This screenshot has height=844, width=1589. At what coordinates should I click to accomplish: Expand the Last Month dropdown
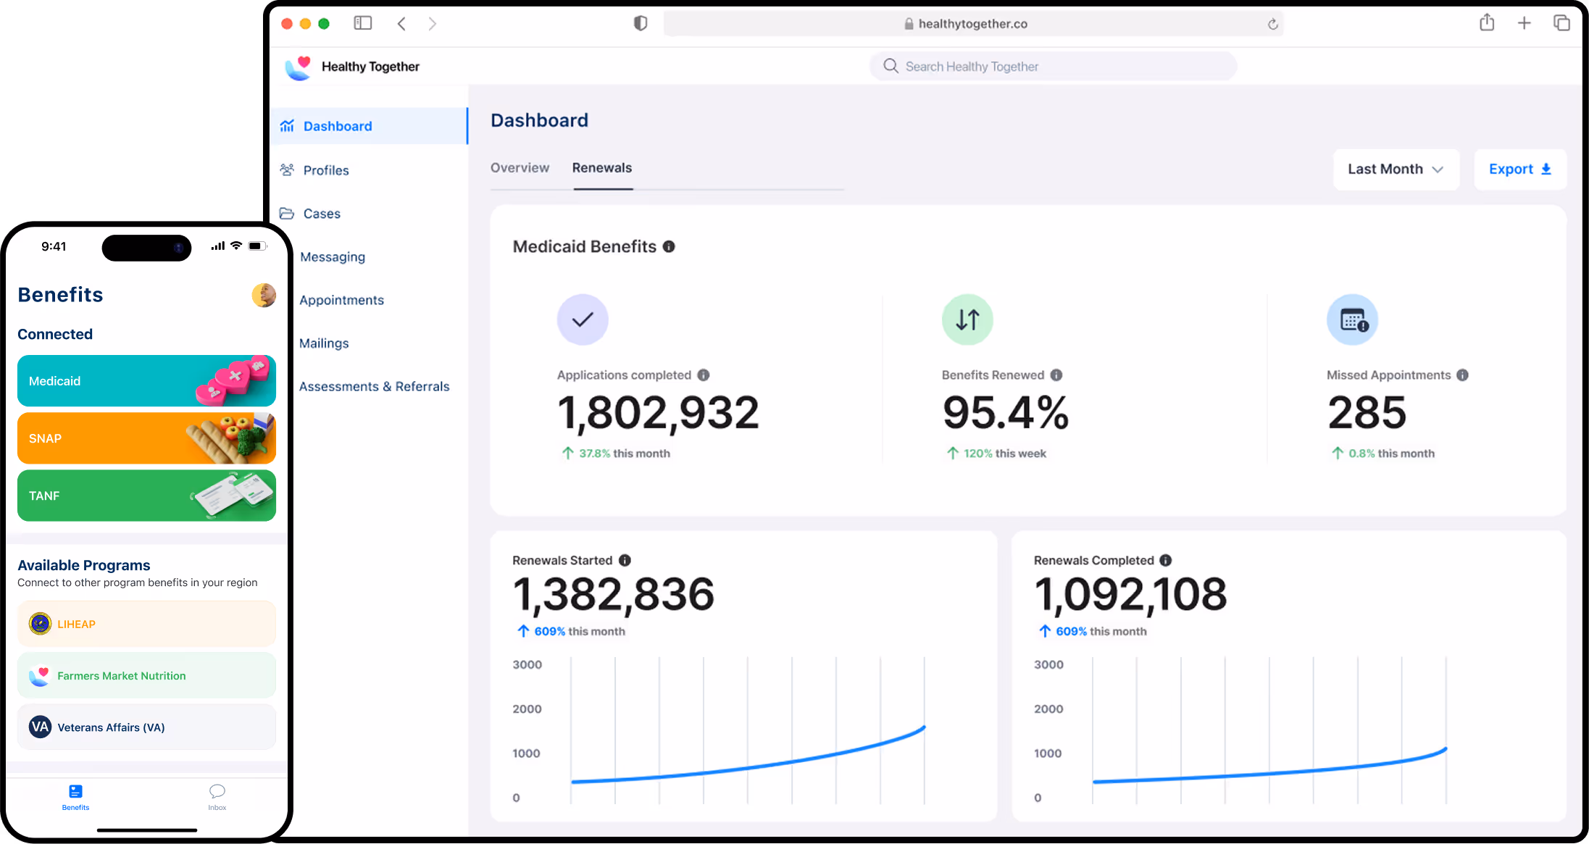(1396, 170)
